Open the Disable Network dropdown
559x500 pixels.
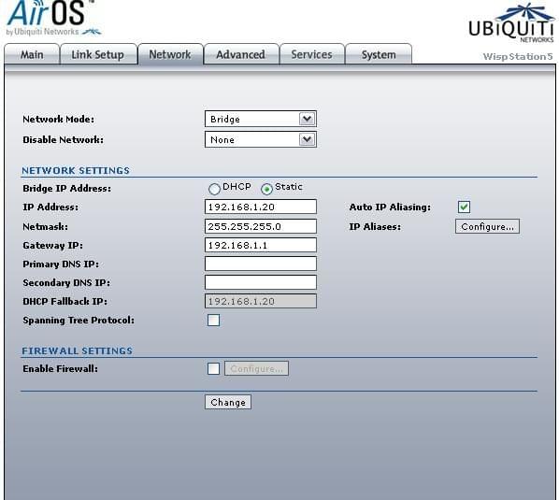click(x=261, y=139)
